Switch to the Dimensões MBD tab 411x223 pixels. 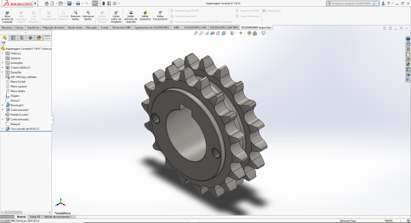(122, 28)
